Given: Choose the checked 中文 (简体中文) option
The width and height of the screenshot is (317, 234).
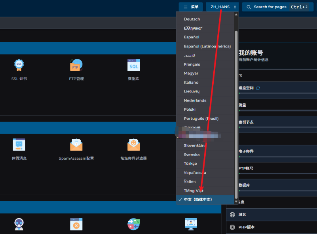Looking at the screenshot, I should click(198, 200).
